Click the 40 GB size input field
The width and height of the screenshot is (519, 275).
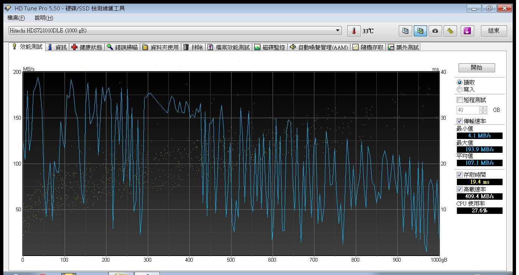pyautogui.click(x=468, y=110)
